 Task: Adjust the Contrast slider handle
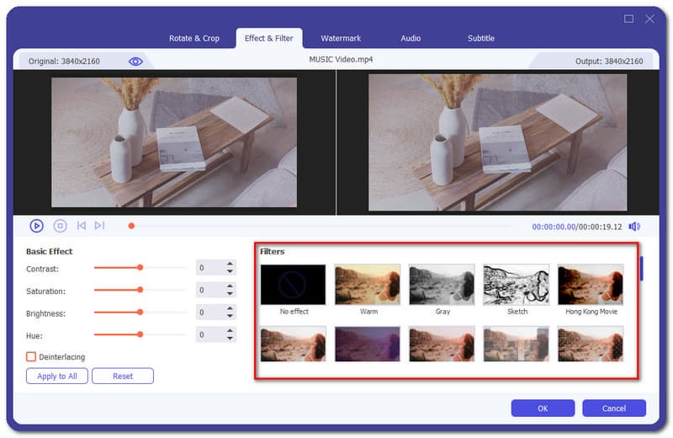tap(140, 268)
